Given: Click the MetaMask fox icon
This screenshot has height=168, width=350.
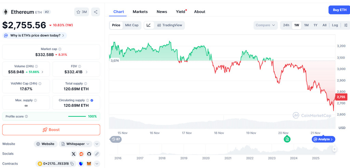Looking at the screenshot, I should (x=89, y=164).
